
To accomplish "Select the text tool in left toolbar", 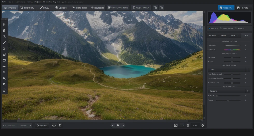I will (4, 72).
